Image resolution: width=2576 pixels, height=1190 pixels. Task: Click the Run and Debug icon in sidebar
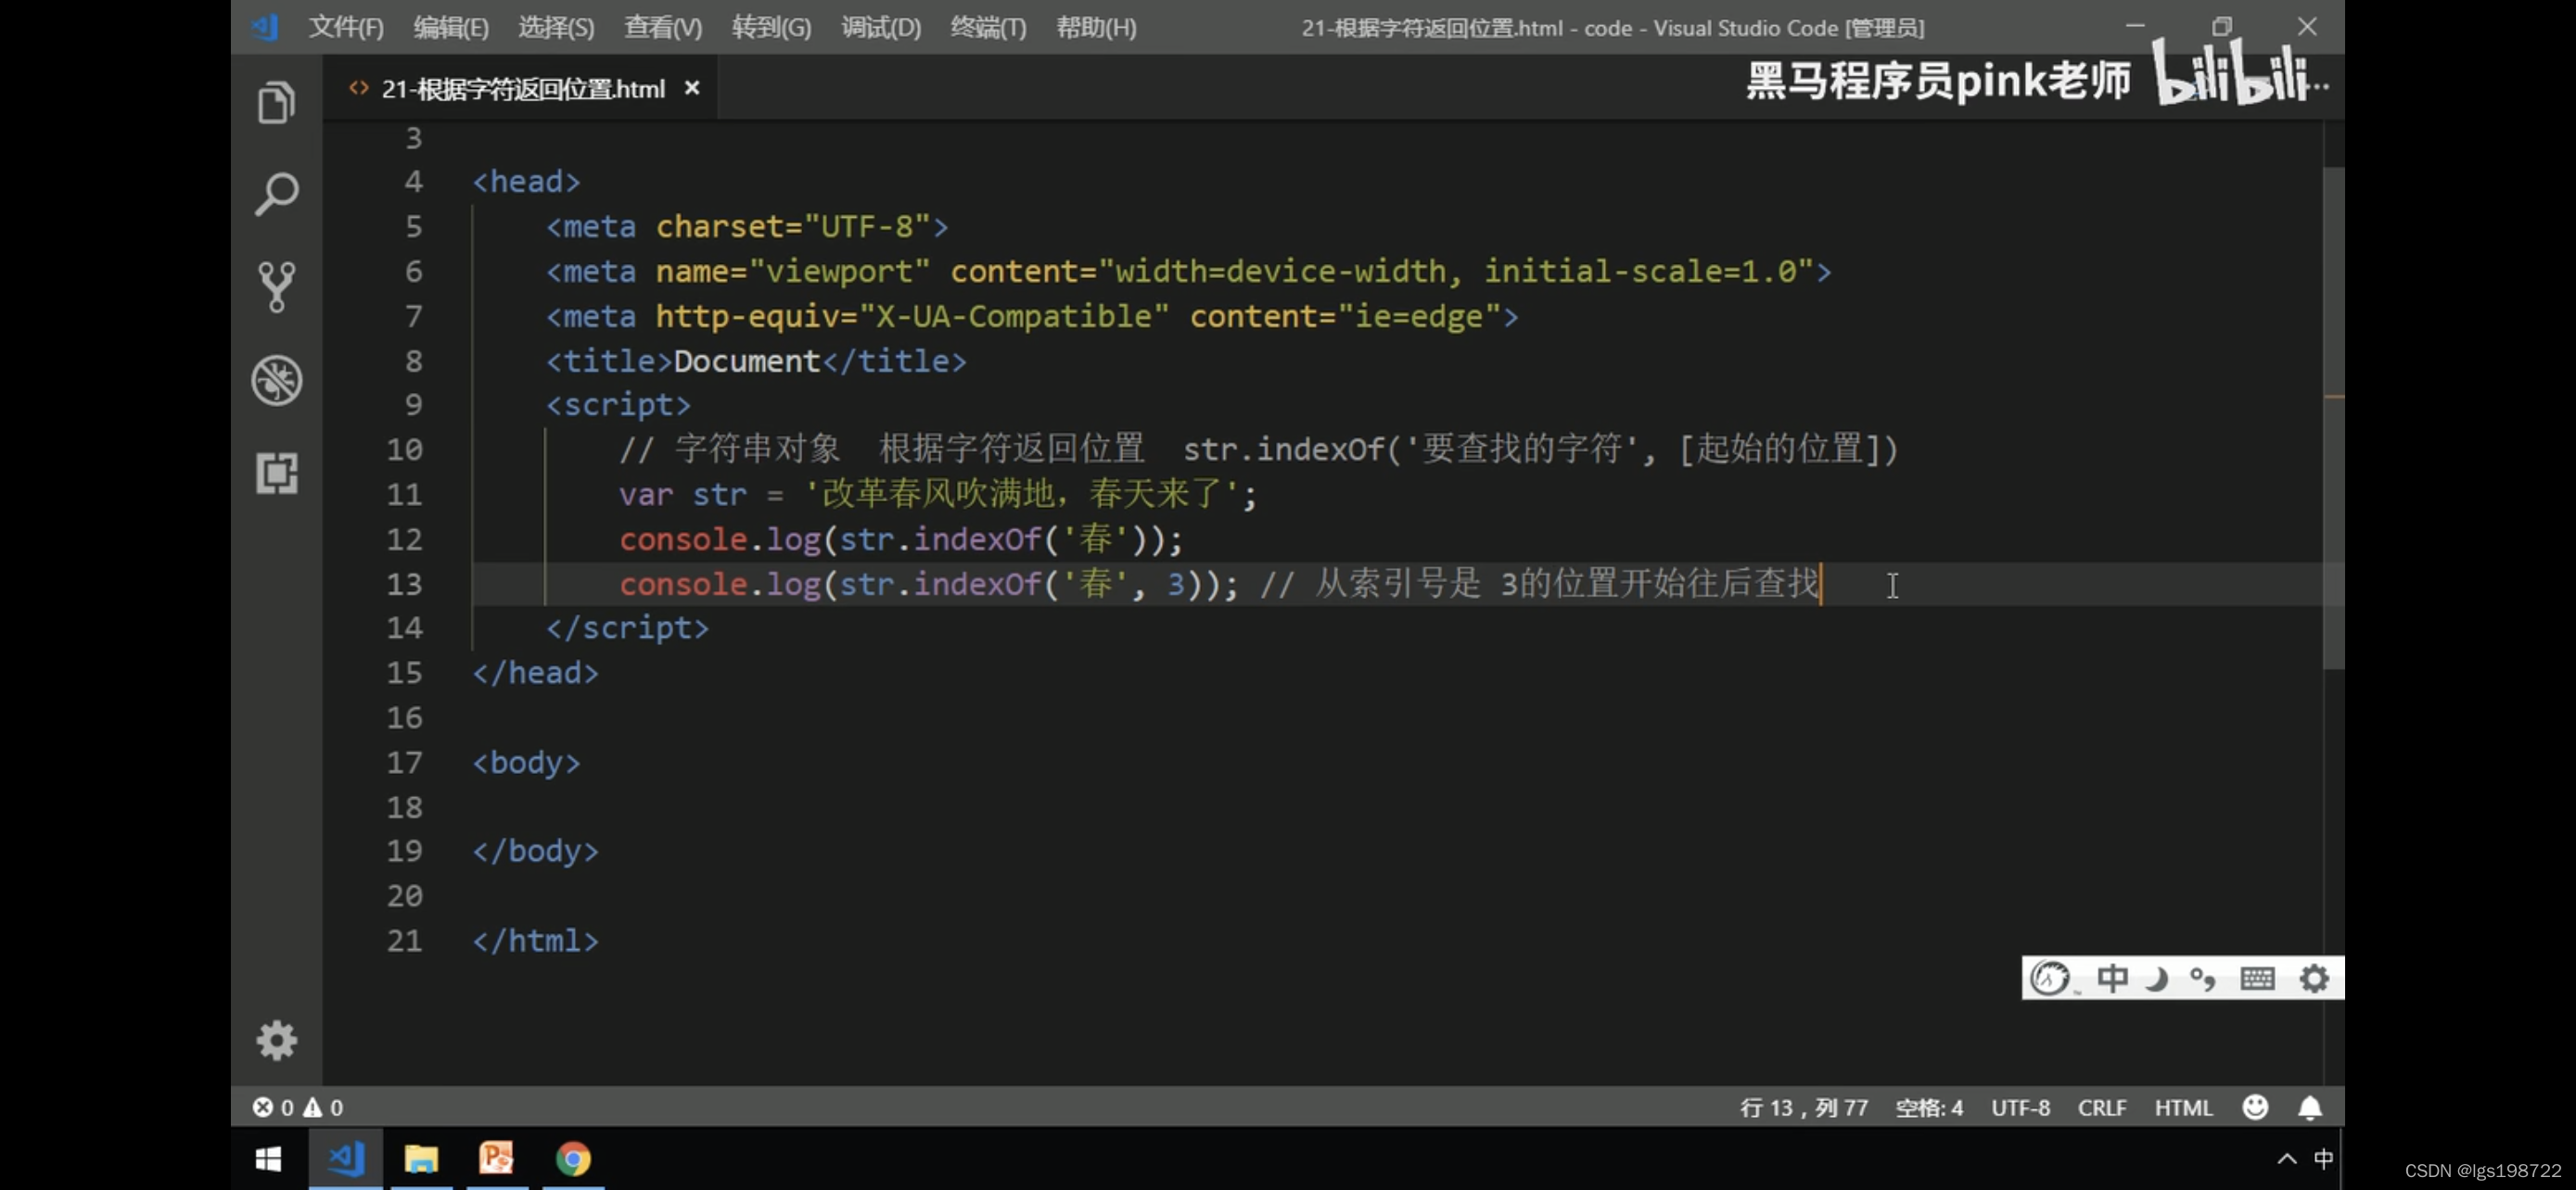(x=274, y=379)
